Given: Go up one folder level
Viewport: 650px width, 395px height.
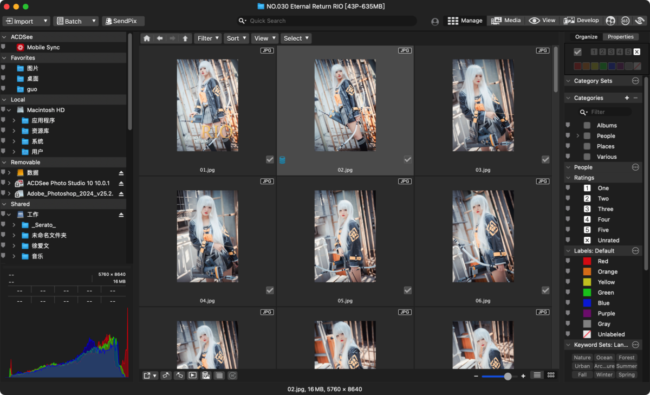Looking at the screenshot, I should tap(185, 38).
